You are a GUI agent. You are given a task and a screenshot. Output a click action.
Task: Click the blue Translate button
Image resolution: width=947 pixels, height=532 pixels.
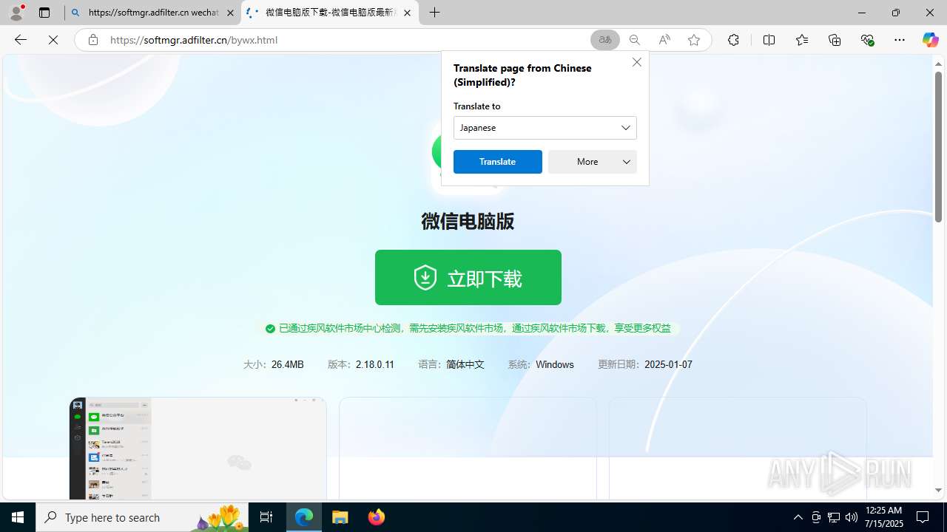coord(498,162)
